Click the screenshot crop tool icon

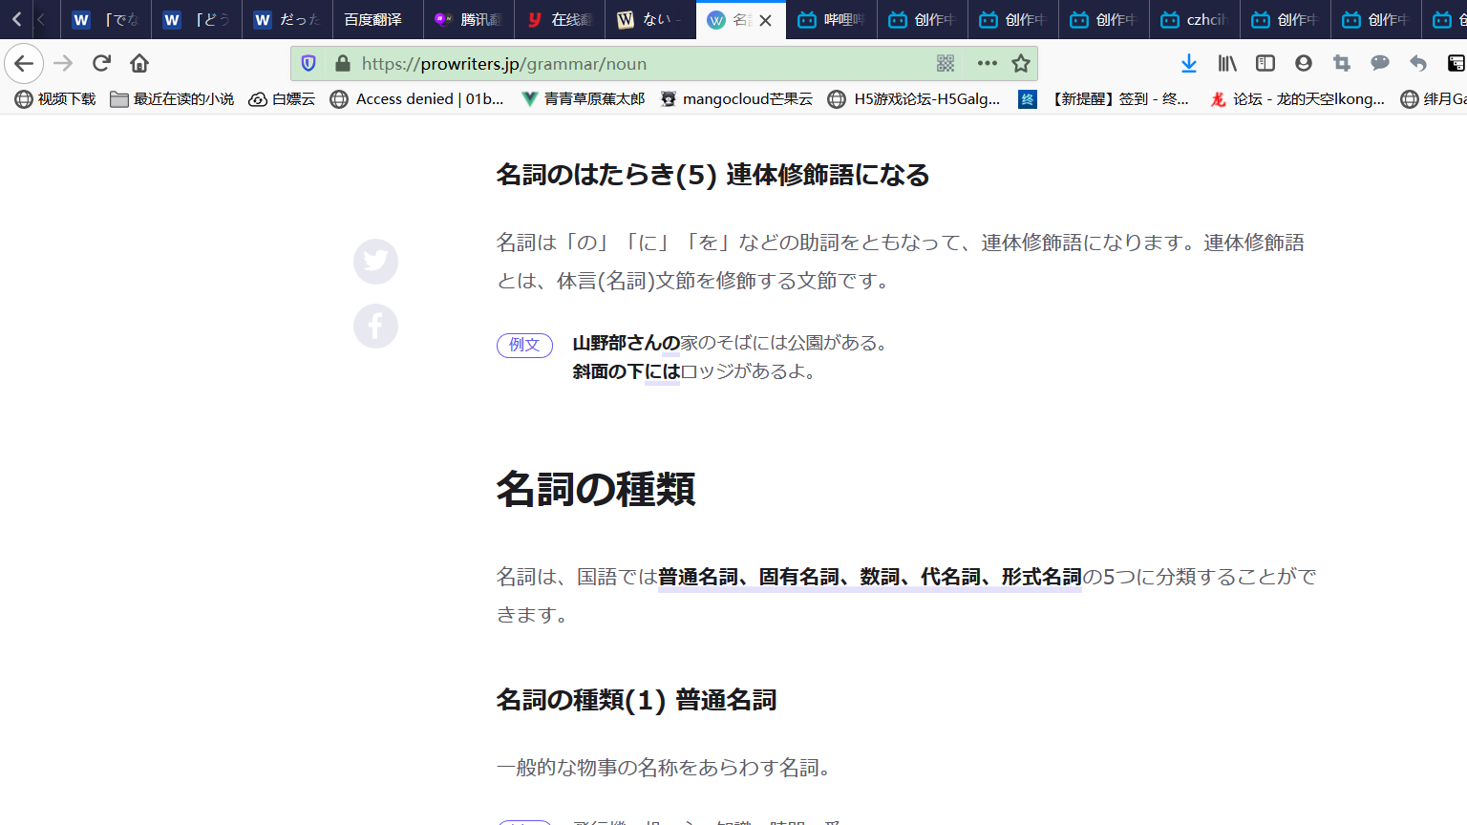(1342, 64)
